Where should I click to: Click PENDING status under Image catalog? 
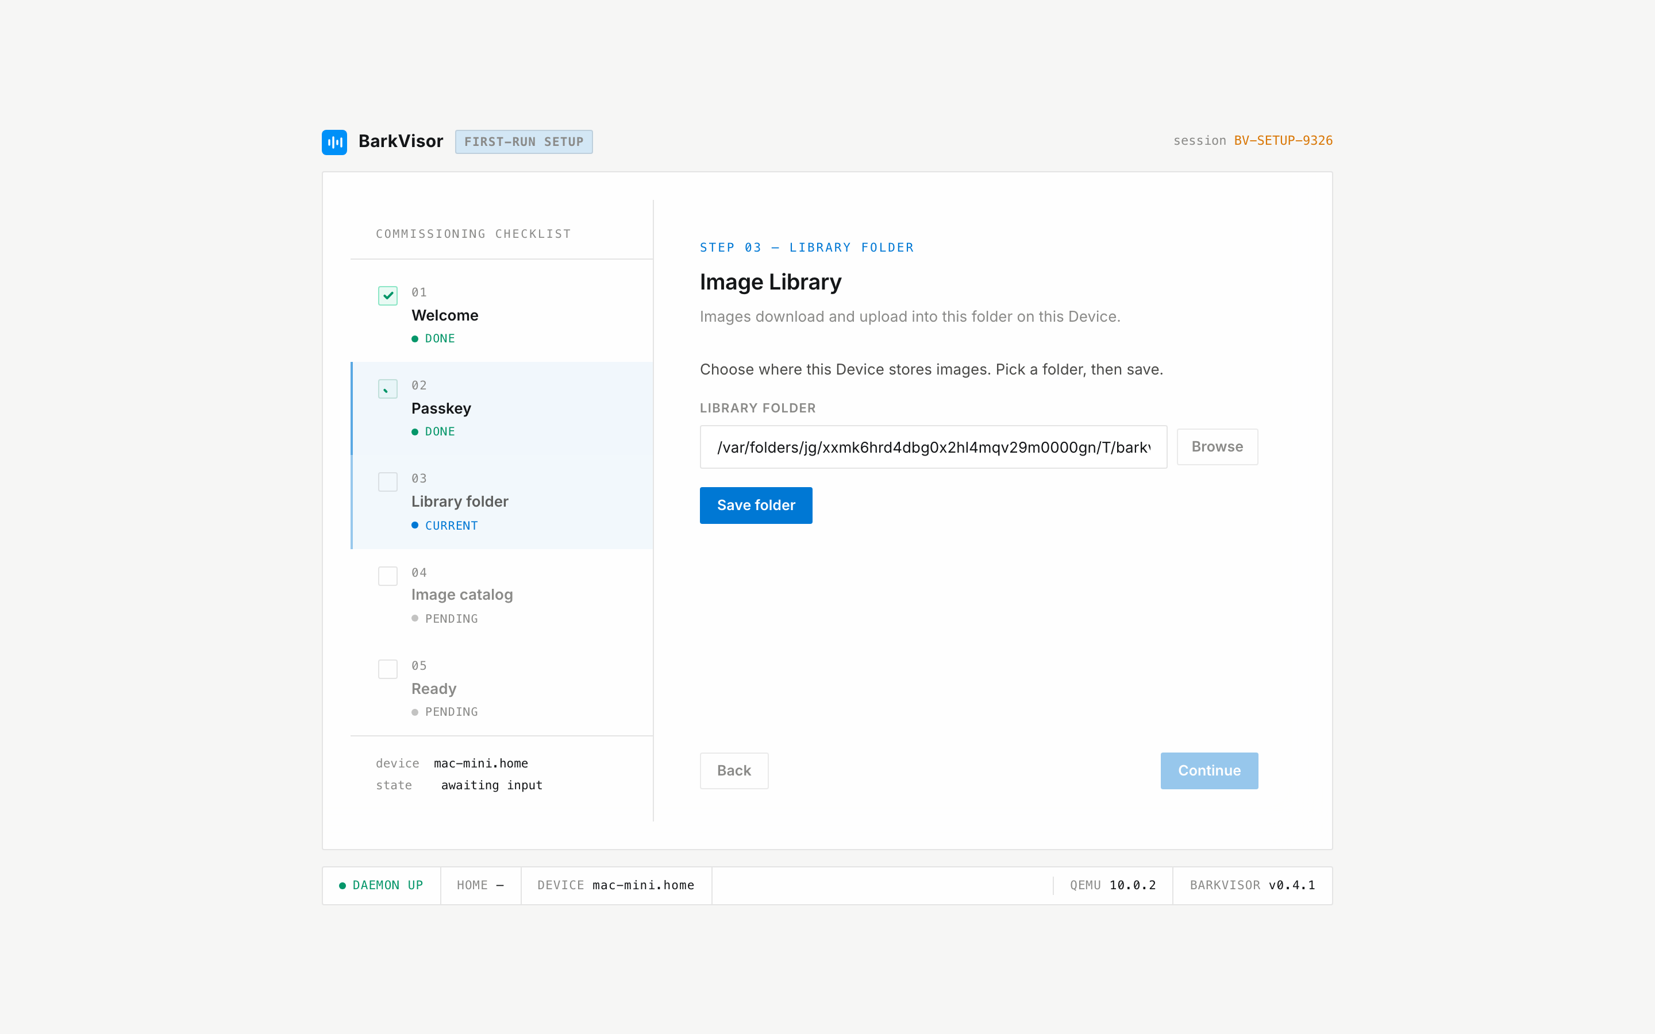coord(445,619)
